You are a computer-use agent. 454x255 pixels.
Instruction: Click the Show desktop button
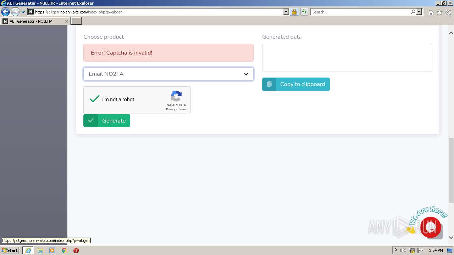pyautogui.click(x=450, y=250)
